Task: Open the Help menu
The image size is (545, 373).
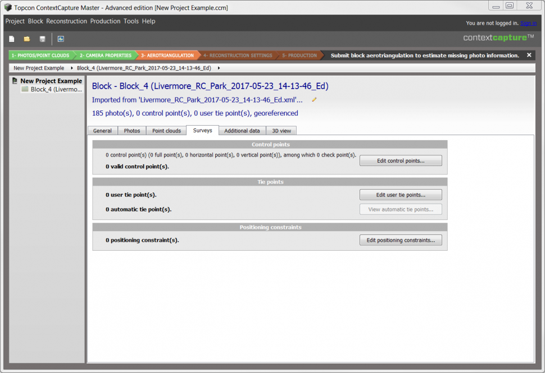Action: click(148, 21)
